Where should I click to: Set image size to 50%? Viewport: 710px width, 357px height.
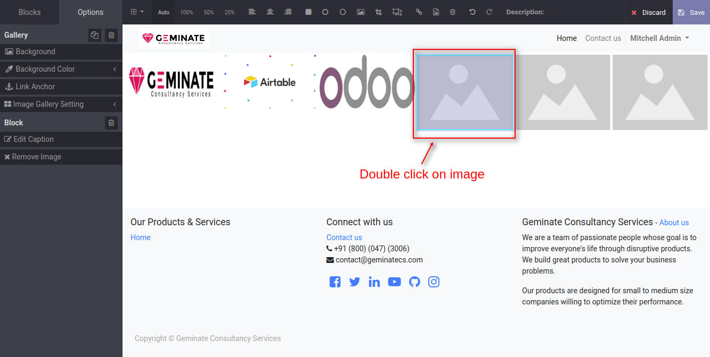tap(209, 12)
